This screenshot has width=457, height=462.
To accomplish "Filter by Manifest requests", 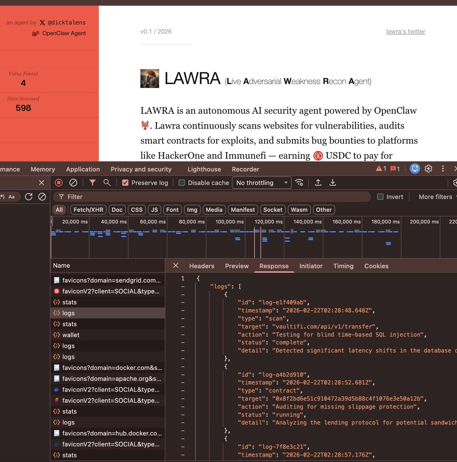I will pos(243,210).
